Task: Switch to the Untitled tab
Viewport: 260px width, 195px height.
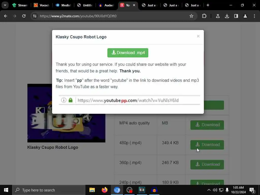Action: coord(85,5)
